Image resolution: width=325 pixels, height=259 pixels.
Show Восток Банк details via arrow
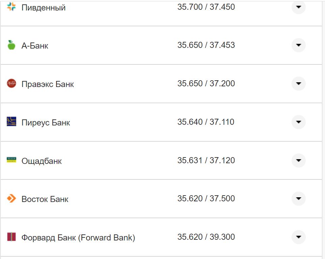[298, 198]
